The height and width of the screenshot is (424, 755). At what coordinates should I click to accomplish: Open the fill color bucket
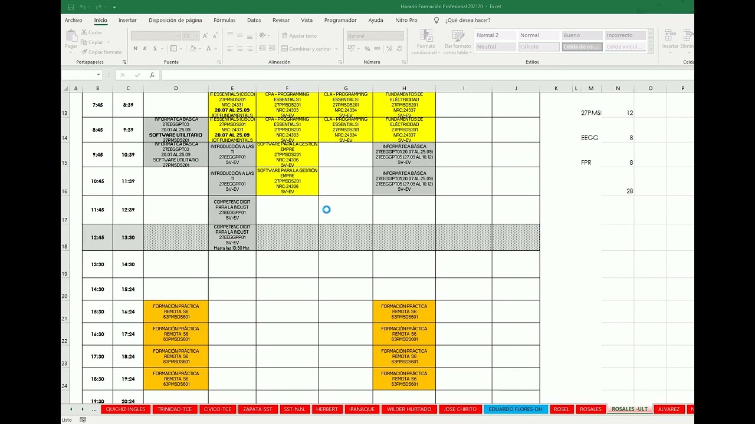click(x=193, y=49)
